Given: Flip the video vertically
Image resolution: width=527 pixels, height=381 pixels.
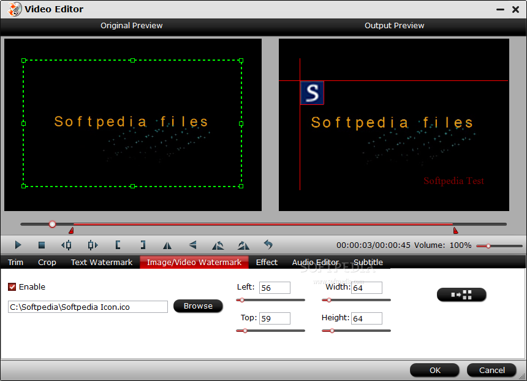Looking at the screenshot, I should click(x=192, y=245).
